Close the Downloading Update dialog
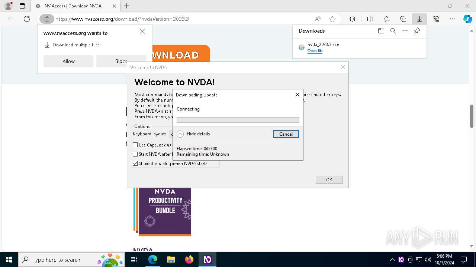This screenshot has width=476, height=267. 297,95
